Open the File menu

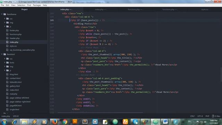pyautogui.click(x=2, y=5)
